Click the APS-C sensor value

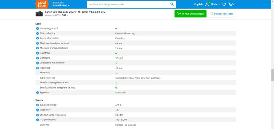pos(118,105)
